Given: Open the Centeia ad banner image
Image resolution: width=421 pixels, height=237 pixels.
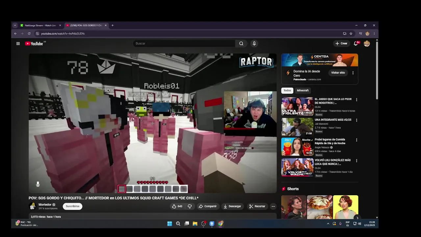Looking at the screenshot, I should 320,60.
